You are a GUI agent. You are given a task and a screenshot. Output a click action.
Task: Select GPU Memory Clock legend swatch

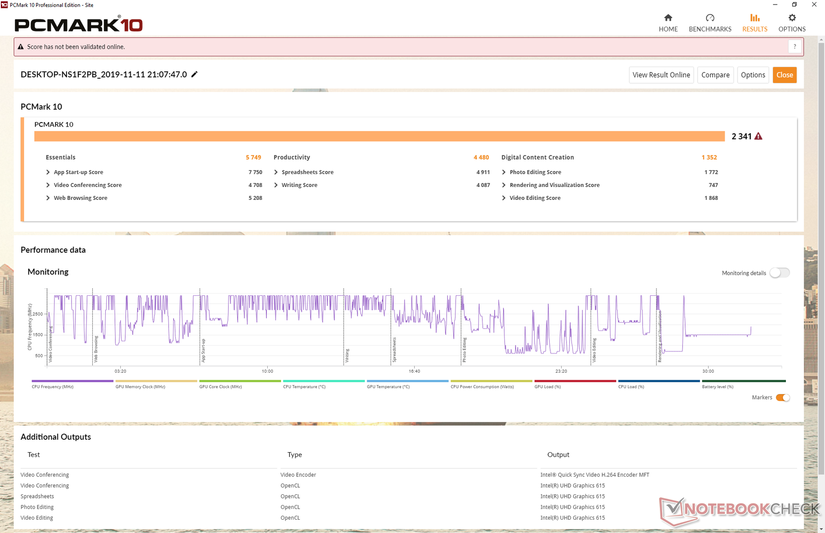click(156, 381)
